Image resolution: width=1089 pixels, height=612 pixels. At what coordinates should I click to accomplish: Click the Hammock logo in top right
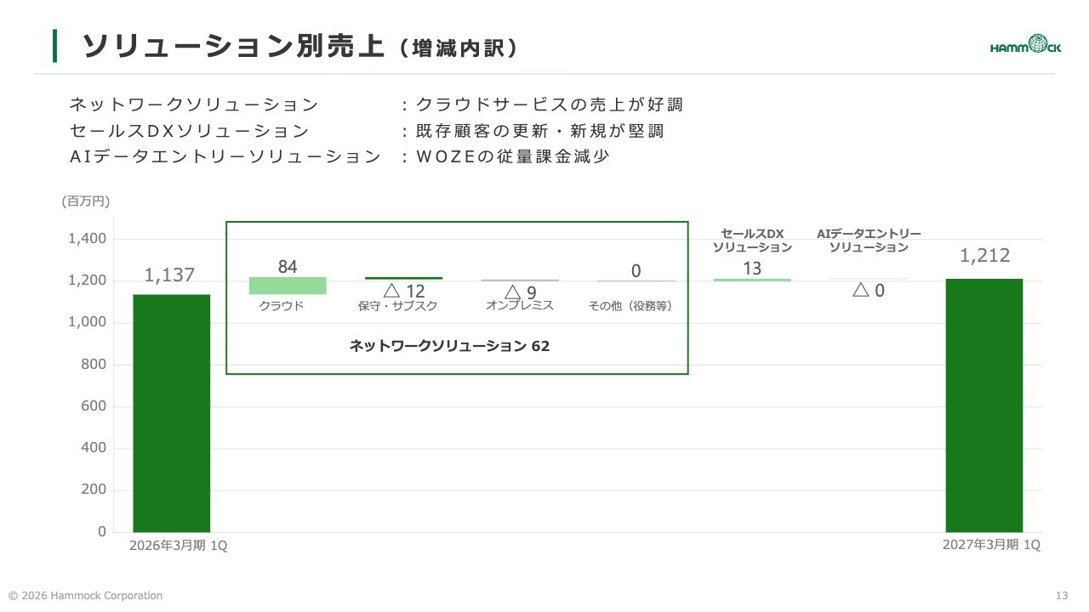pos(1025,44)
